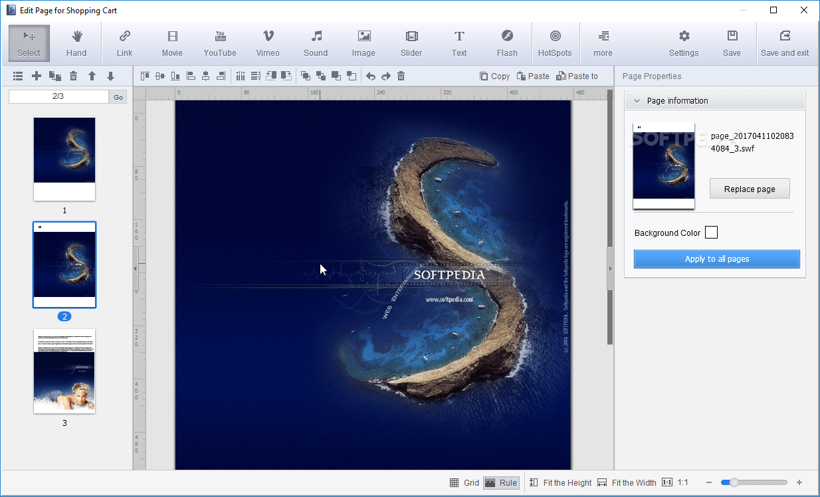Insert a Link element
The image size is (820, 497).
pyautogui.click(x=124, y=43)
